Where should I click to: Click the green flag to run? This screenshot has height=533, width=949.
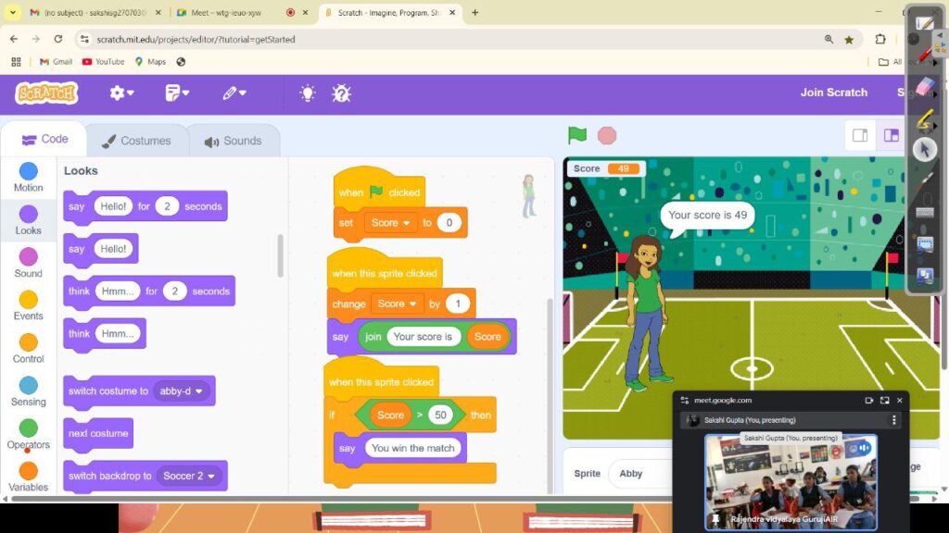point(576,135)
